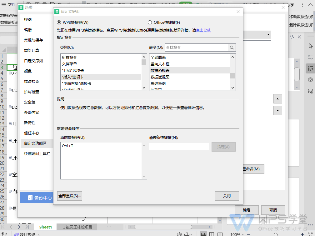Open the 点击此处 template differences link
This screenshot has height=236, width=315.
[203, 30]
